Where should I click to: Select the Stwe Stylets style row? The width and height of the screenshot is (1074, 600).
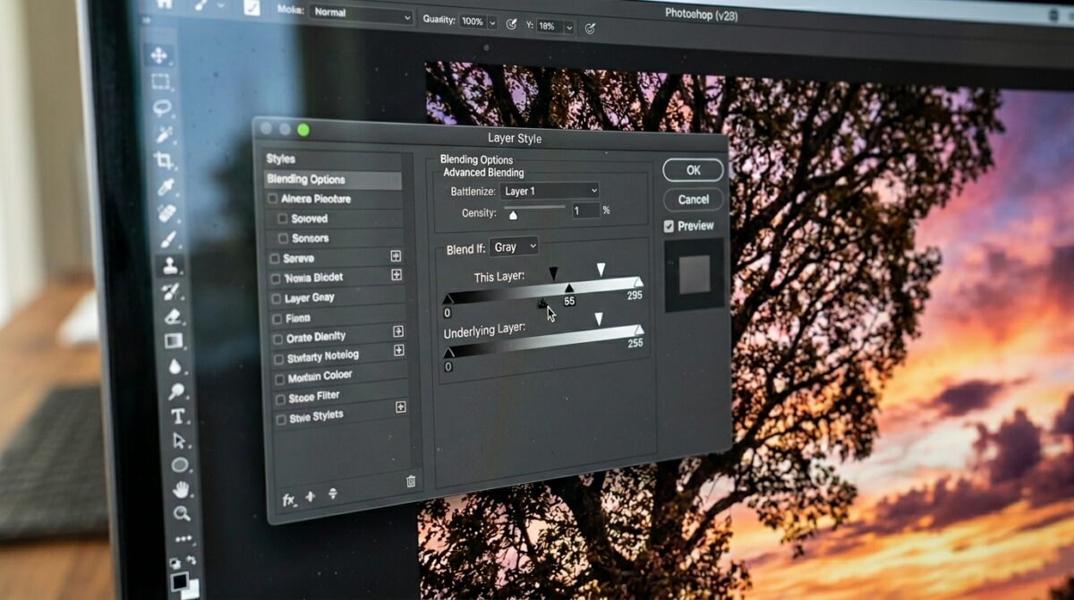click(x=343, y=416)
